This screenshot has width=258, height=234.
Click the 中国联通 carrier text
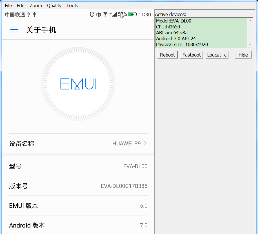coord(15,15)
